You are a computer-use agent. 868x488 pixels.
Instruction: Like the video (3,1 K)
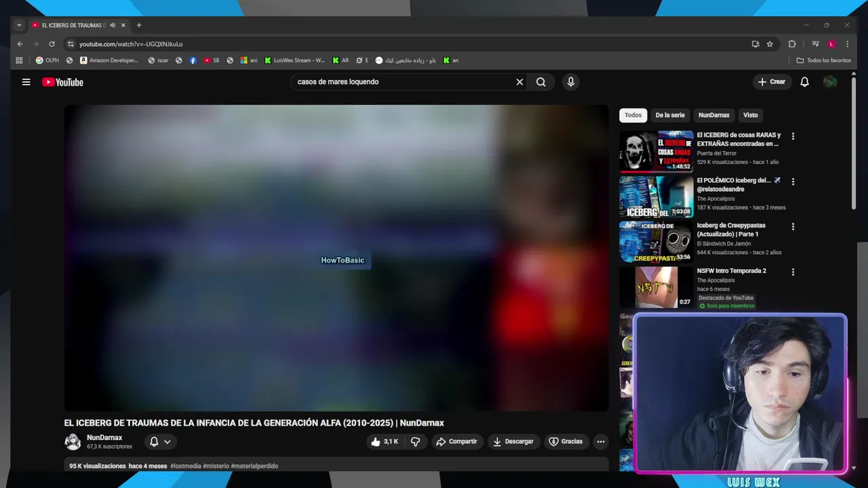[x=384, y=442]
